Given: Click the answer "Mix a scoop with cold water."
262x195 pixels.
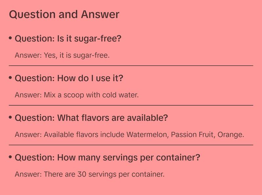Looking at the screenshot, I should click(77, 95).
